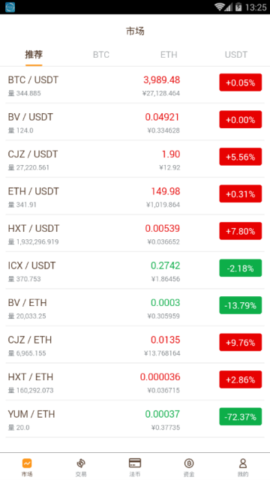Image resolution: width=270 pixels, height=480 pixels.
Task: Tap the app notification icon in status bar
Action: click(x=10, y=7)
